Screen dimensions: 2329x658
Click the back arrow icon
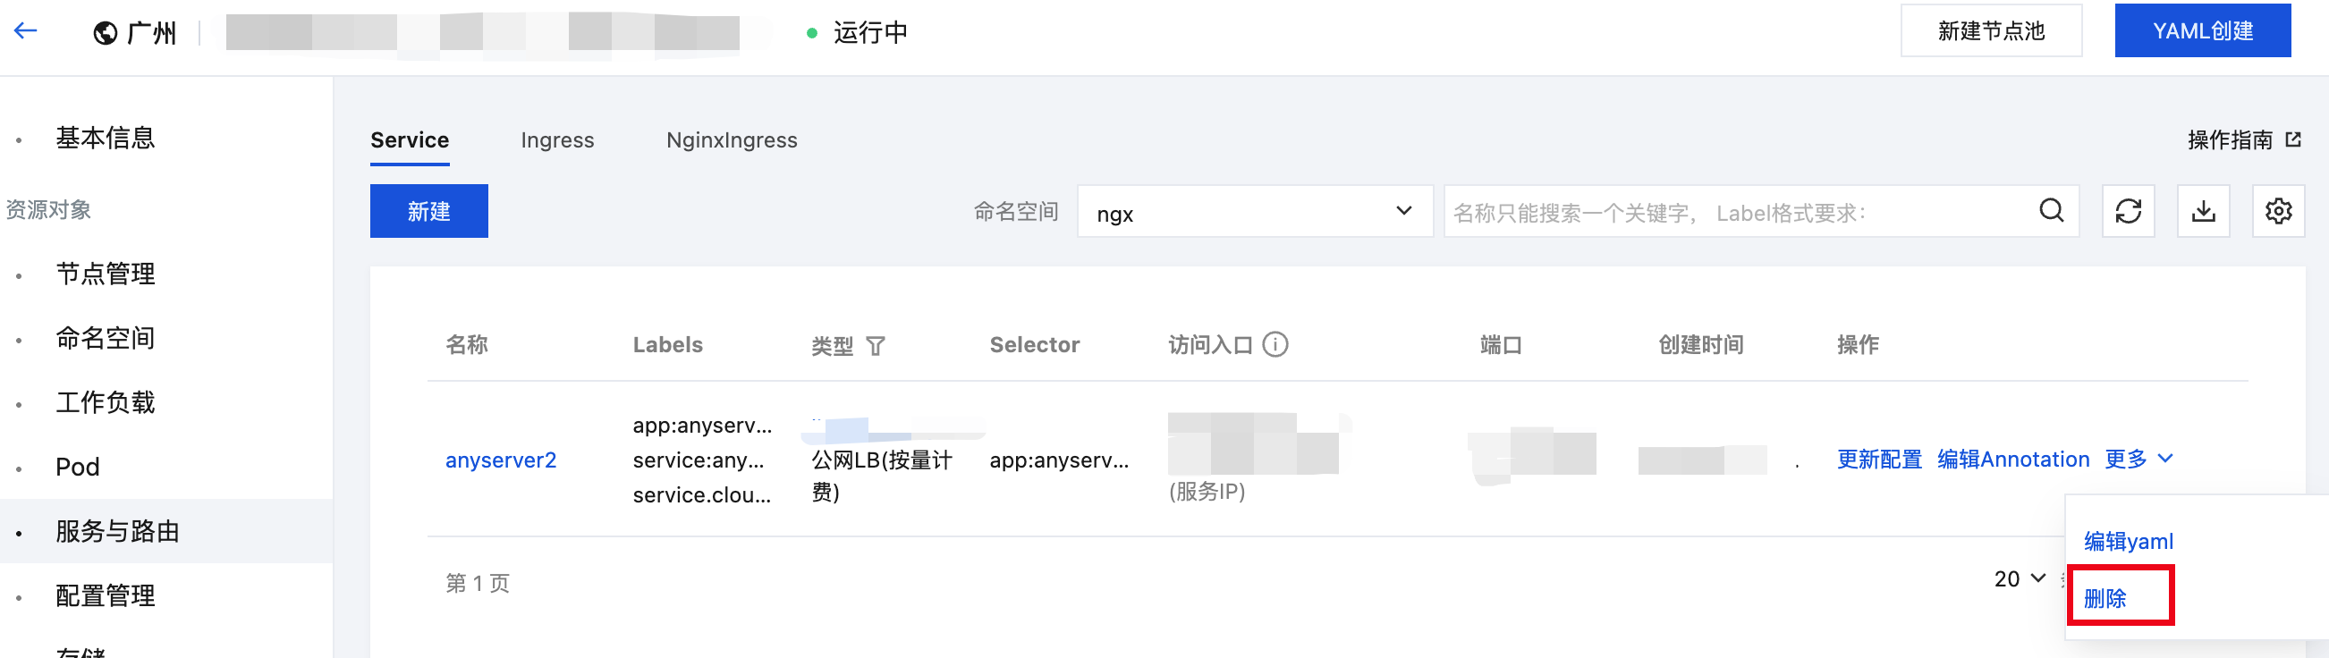click(25, 30)
